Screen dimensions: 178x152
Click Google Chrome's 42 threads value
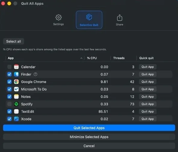tap(132, 82)
